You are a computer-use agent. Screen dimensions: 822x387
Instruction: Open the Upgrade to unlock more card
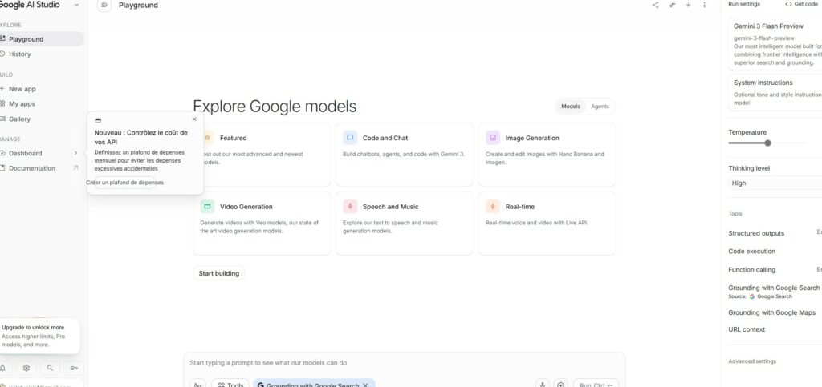[40, 336]
